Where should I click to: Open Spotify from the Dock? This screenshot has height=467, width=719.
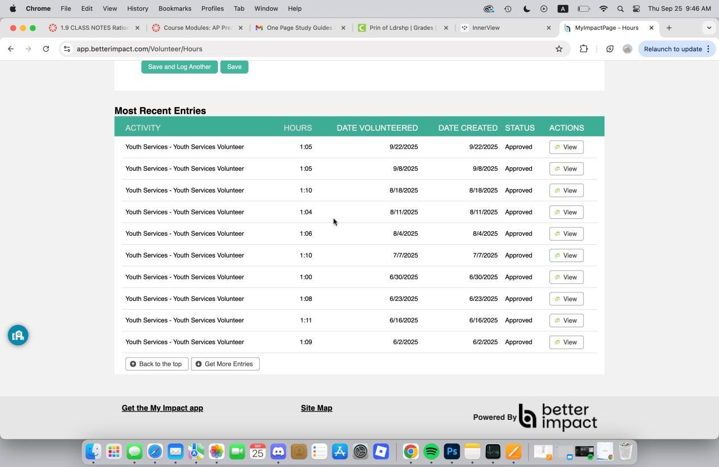pyautogui.click(x=431, y=451)
